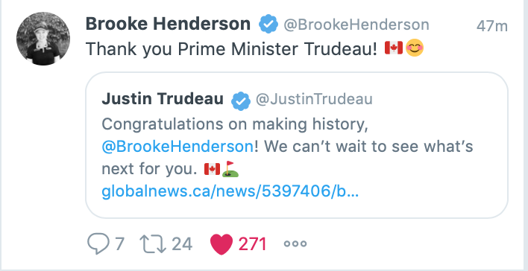Follow the @BrookeHenderson mention in quote
Viewport: 528px width, 271px height.
click(177, 147)
